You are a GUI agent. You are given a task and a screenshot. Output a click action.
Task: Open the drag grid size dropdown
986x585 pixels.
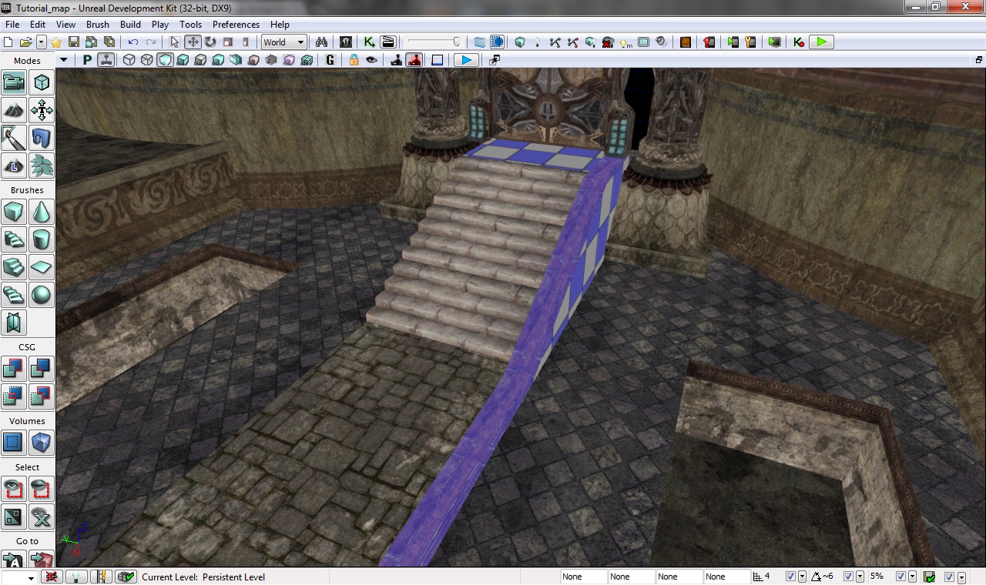pos(803,577)
